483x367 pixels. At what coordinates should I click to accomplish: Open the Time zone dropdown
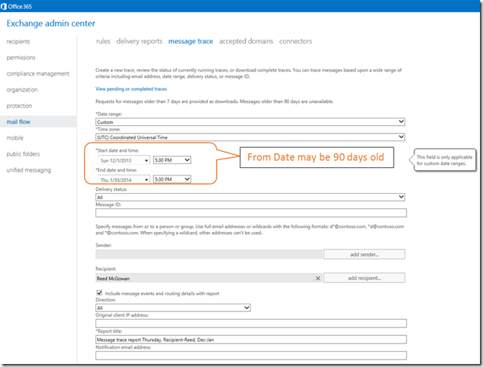[250, 137]
